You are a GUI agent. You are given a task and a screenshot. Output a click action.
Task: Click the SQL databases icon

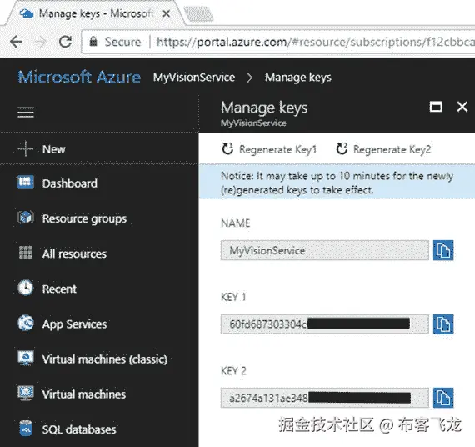click(26, 428)
